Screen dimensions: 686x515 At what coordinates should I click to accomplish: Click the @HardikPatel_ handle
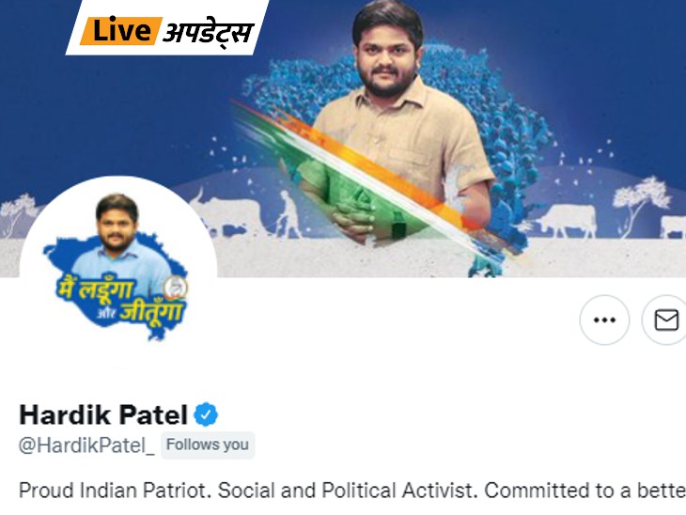pyautogui.click(x=86, y=445)
